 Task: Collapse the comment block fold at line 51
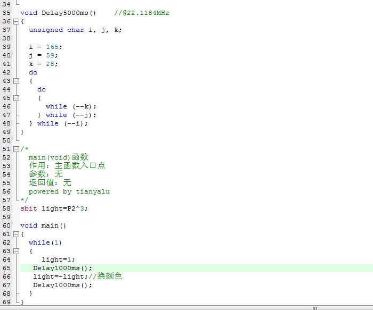point(16,149)
